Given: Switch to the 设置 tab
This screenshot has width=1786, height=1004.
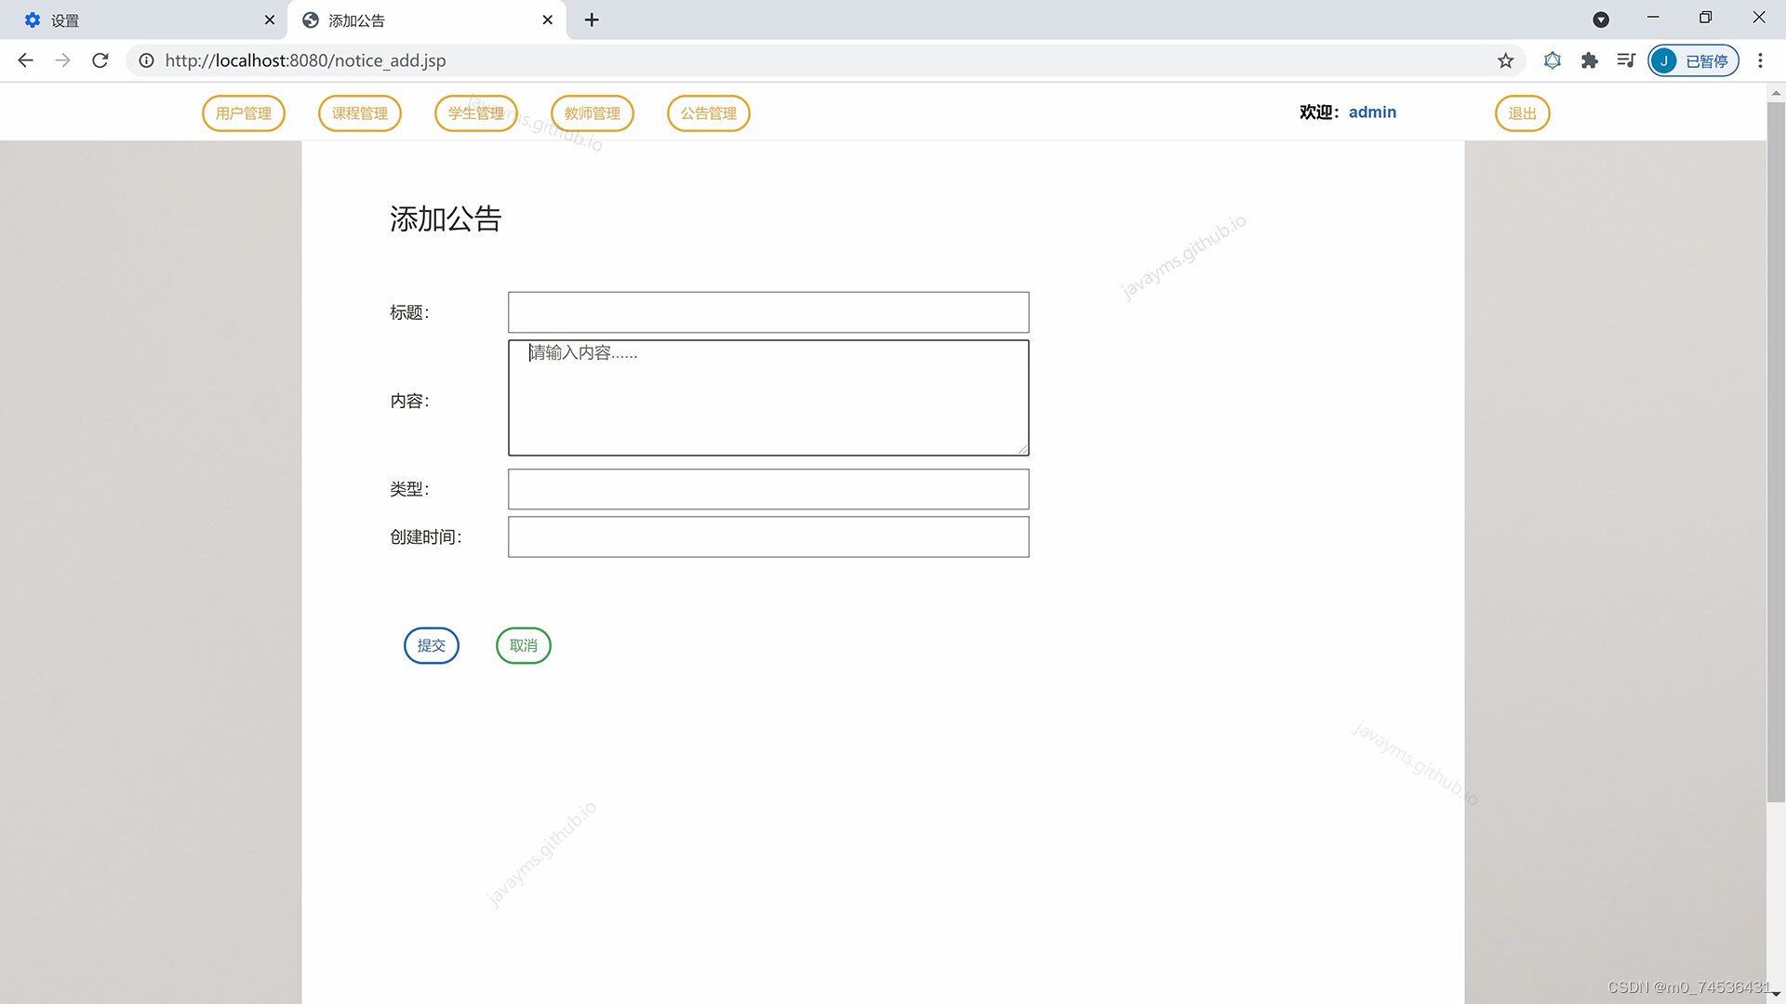Looking at the screenshot, I should click(144, 20).
